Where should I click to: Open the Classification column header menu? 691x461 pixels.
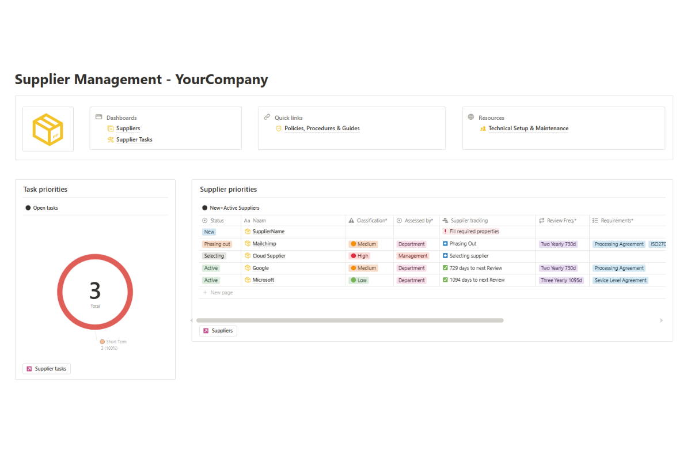click(x=370, y=221)
